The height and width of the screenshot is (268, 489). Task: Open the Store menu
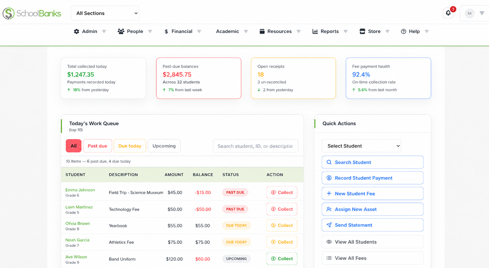tap(374, 31)
